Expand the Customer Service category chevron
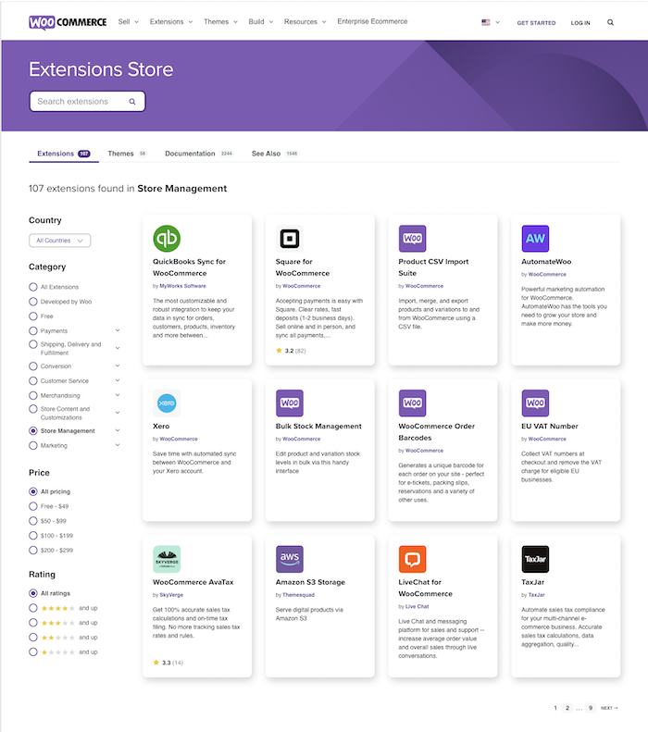Image resolution: width=648 pixels, height=732 pixels. [118, 380]
